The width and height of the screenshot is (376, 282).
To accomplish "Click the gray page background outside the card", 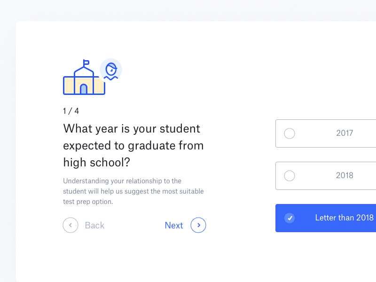I will (7, 141).
